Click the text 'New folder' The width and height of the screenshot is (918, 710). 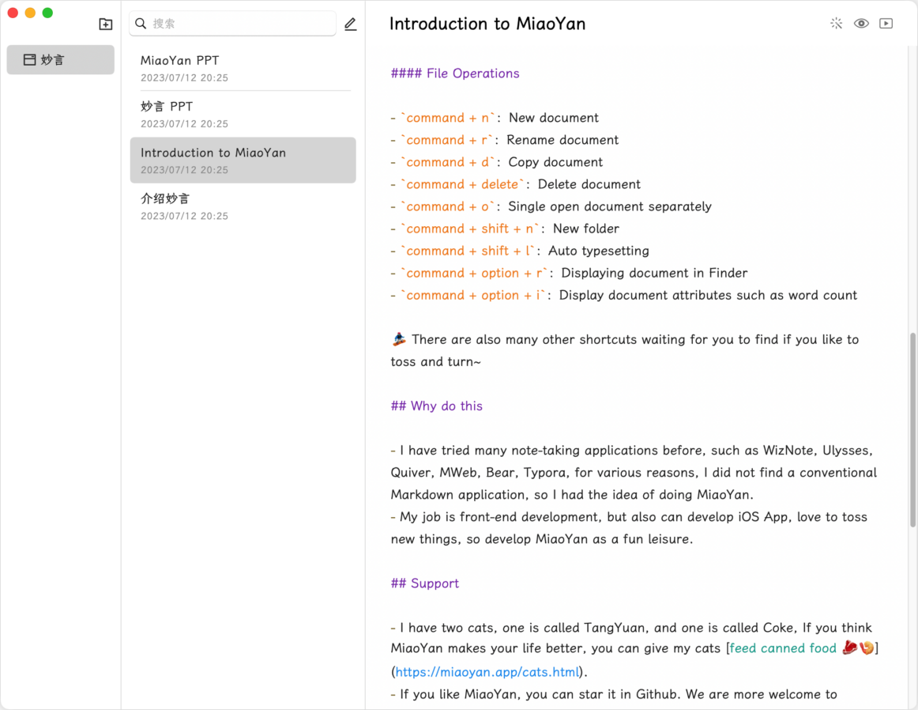tap(586, 229)
